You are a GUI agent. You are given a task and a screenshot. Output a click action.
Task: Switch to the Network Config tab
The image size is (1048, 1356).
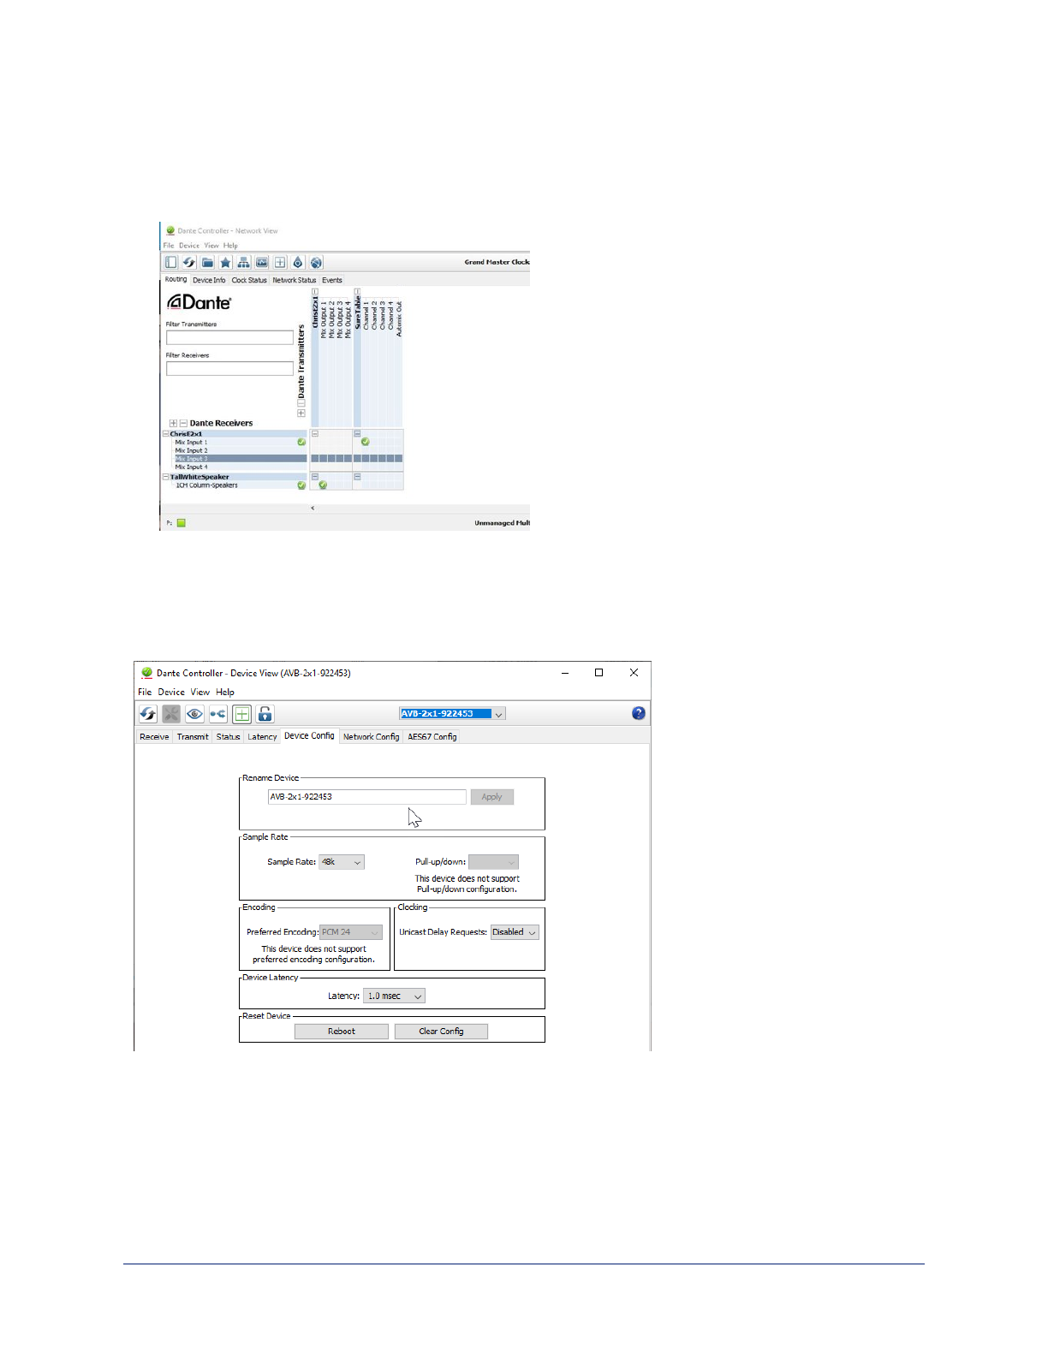371,736
